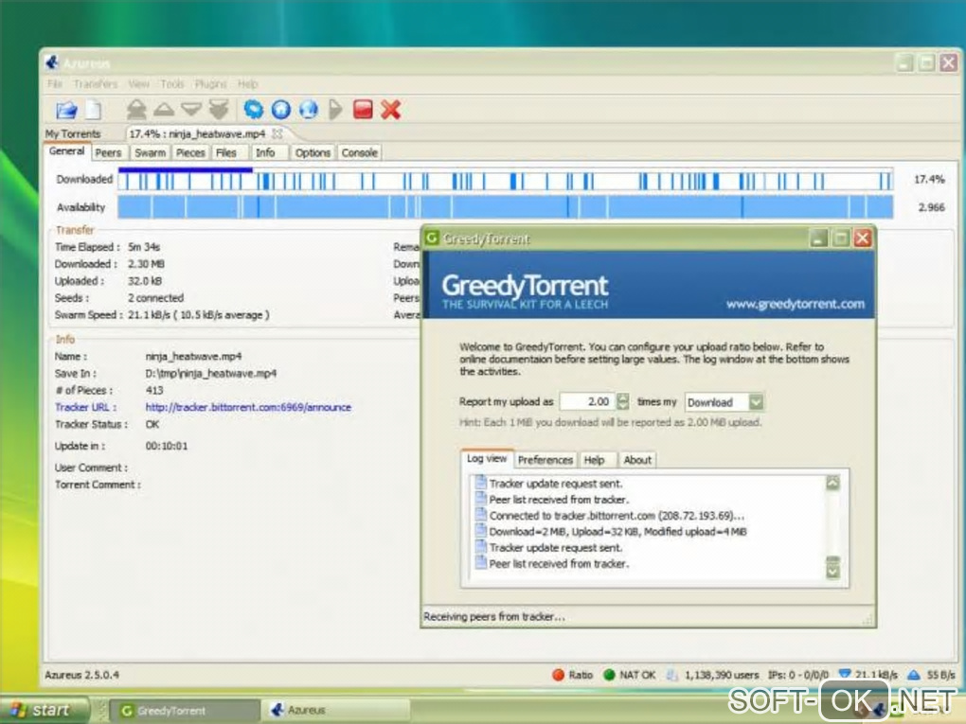Open the About tab in GreedyTorrent
Viewport: 966px width, 724px height.
(x=637, y=460)
